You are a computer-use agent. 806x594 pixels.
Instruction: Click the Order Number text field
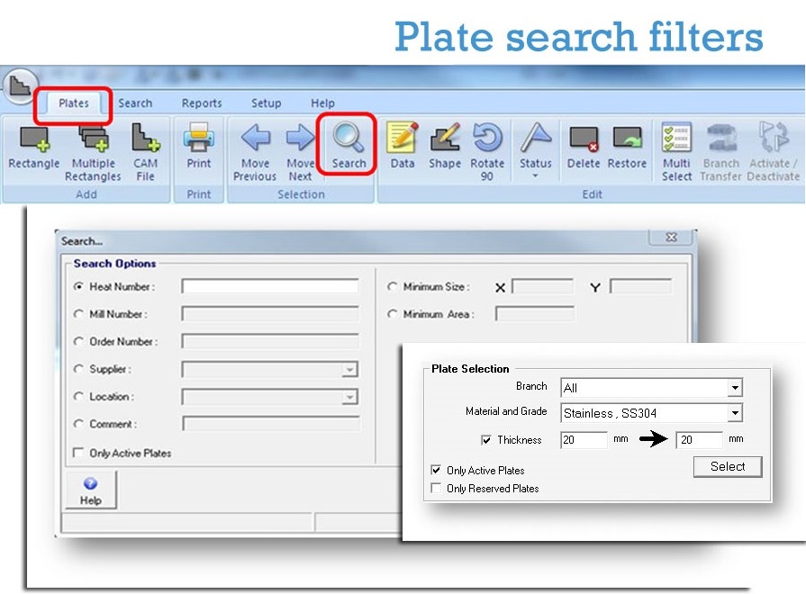[270, 341]
